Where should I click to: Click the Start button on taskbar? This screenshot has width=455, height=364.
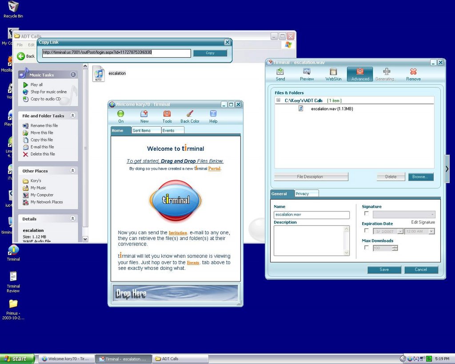pos(17,359)
